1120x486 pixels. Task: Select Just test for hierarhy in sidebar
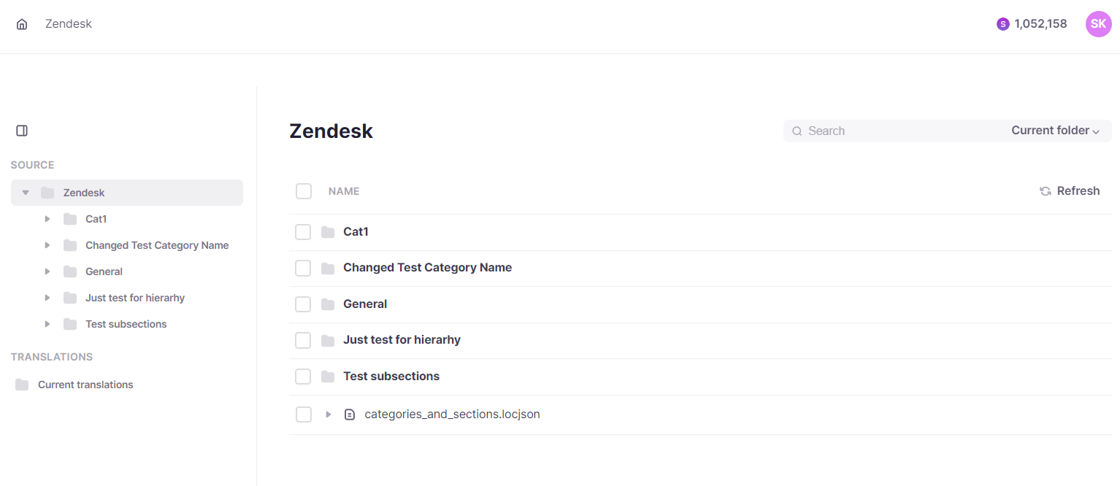135,298
